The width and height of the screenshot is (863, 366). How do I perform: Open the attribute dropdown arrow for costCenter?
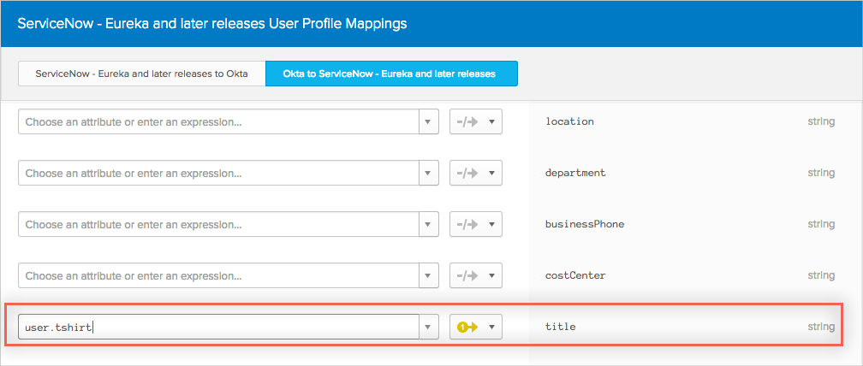[428, 275]
